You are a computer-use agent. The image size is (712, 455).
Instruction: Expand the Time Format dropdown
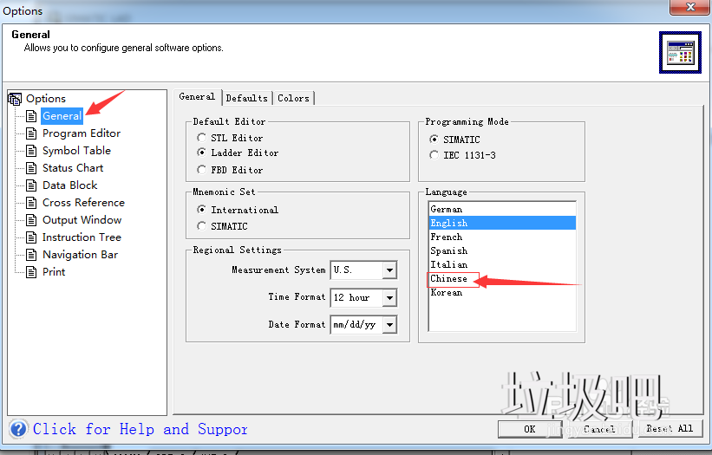(x=389, y=297)
